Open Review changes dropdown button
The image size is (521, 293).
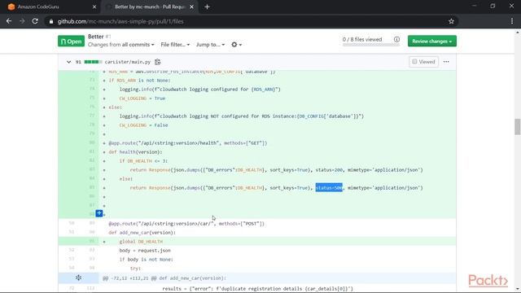[432, 42]
